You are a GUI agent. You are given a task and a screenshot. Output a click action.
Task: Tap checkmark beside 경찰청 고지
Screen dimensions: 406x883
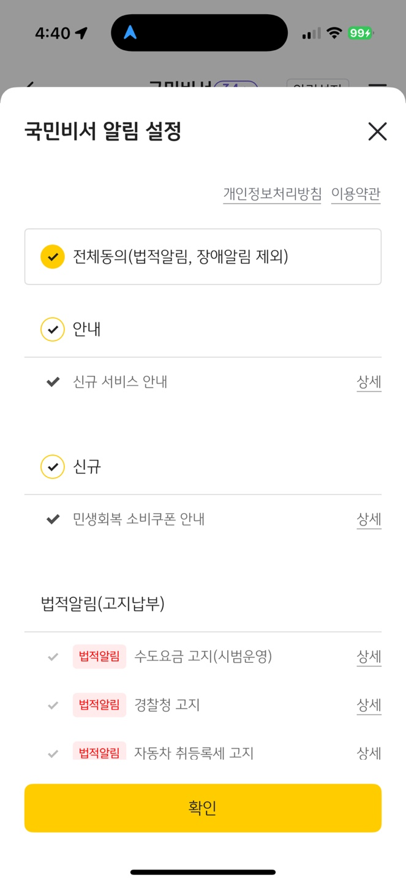coord(53,705)
